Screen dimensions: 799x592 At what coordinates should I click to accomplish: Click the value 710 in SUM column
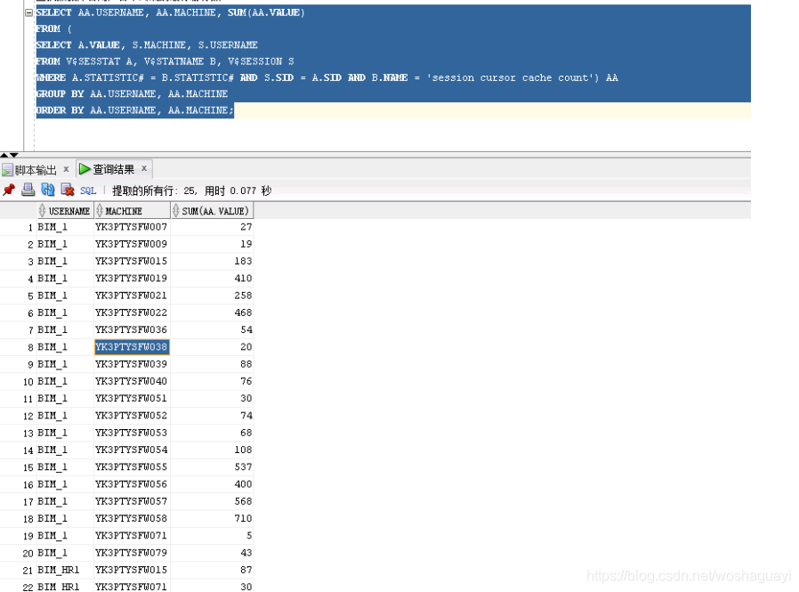tap(243, 519)
